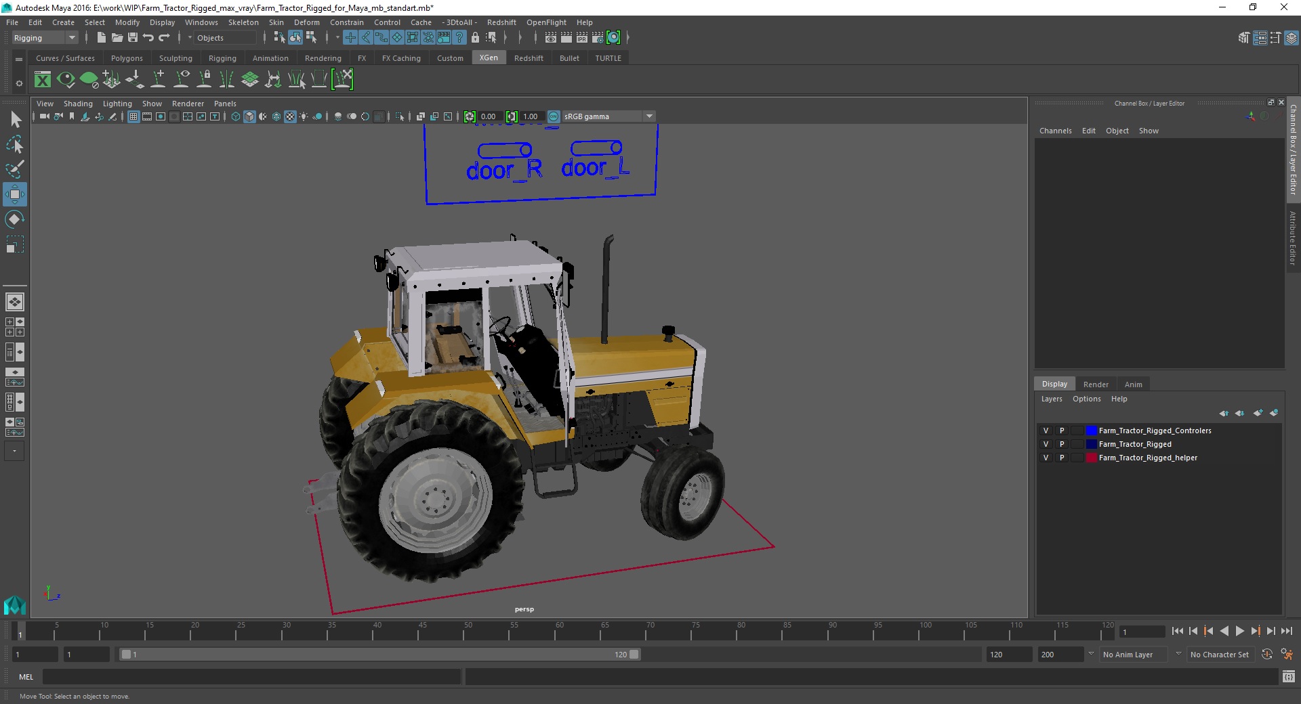Toggle visibility of Farm_Tractor_Rigged_helper layer
Image resolution: width=1301 pixels, height=704 pixels.
1046,458
